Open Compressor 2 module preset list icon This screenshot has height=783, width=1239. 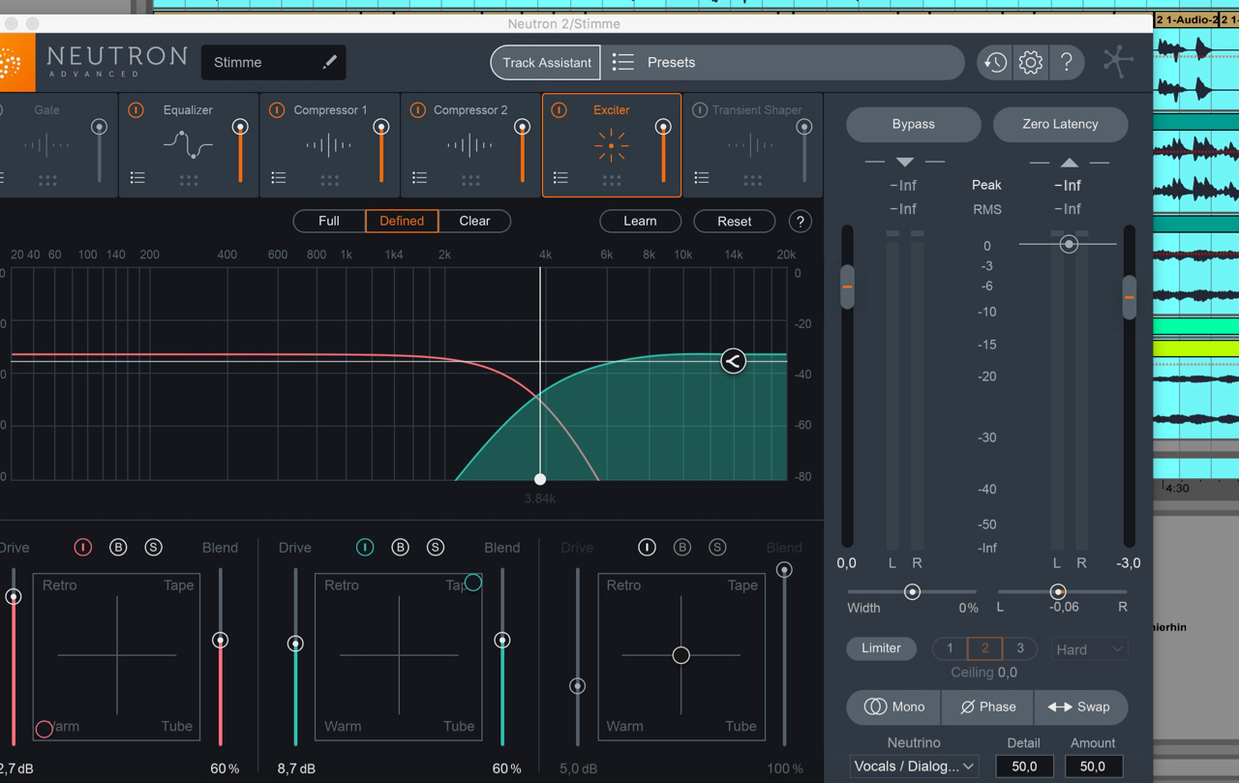tap(419, 178)
